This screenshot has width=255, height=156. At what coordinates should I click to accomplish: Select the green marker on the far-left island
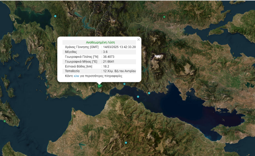[x=5, y=121]
